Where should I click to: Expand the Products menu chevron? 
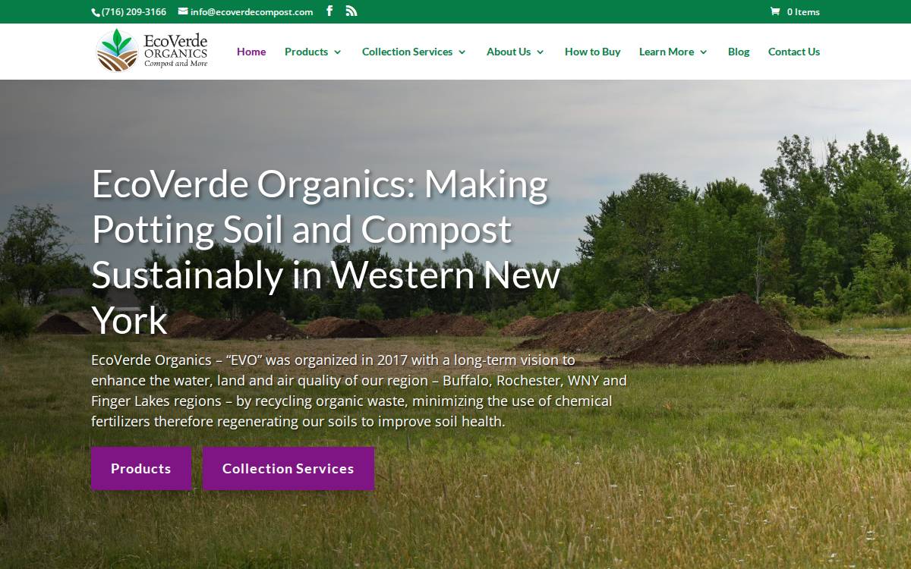tap(337, 52)
